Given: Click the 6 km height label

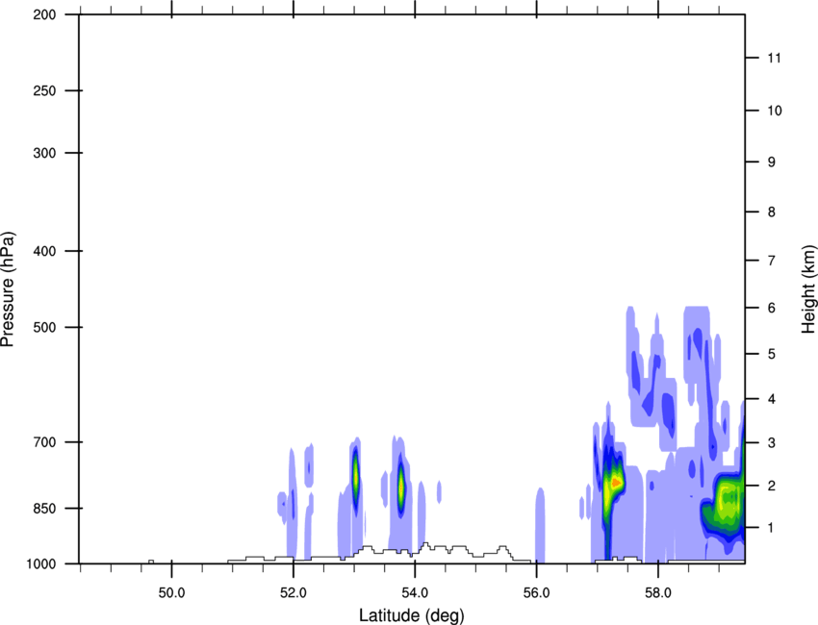Looking at the screenshot, I should tap(772, 308).
